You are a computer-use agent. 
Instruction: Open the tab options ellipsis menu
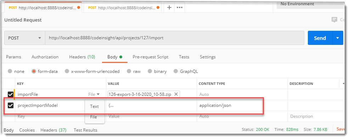(x=180, y=7)
